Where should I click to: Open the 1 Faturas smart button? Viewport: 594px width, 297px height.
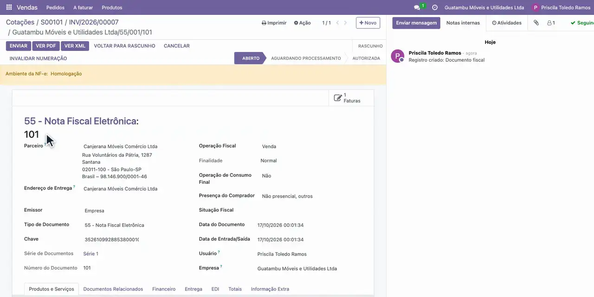click(351, 98)
